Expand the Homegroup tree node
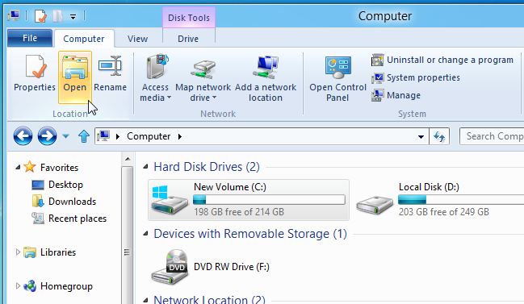 coord(18,286)
